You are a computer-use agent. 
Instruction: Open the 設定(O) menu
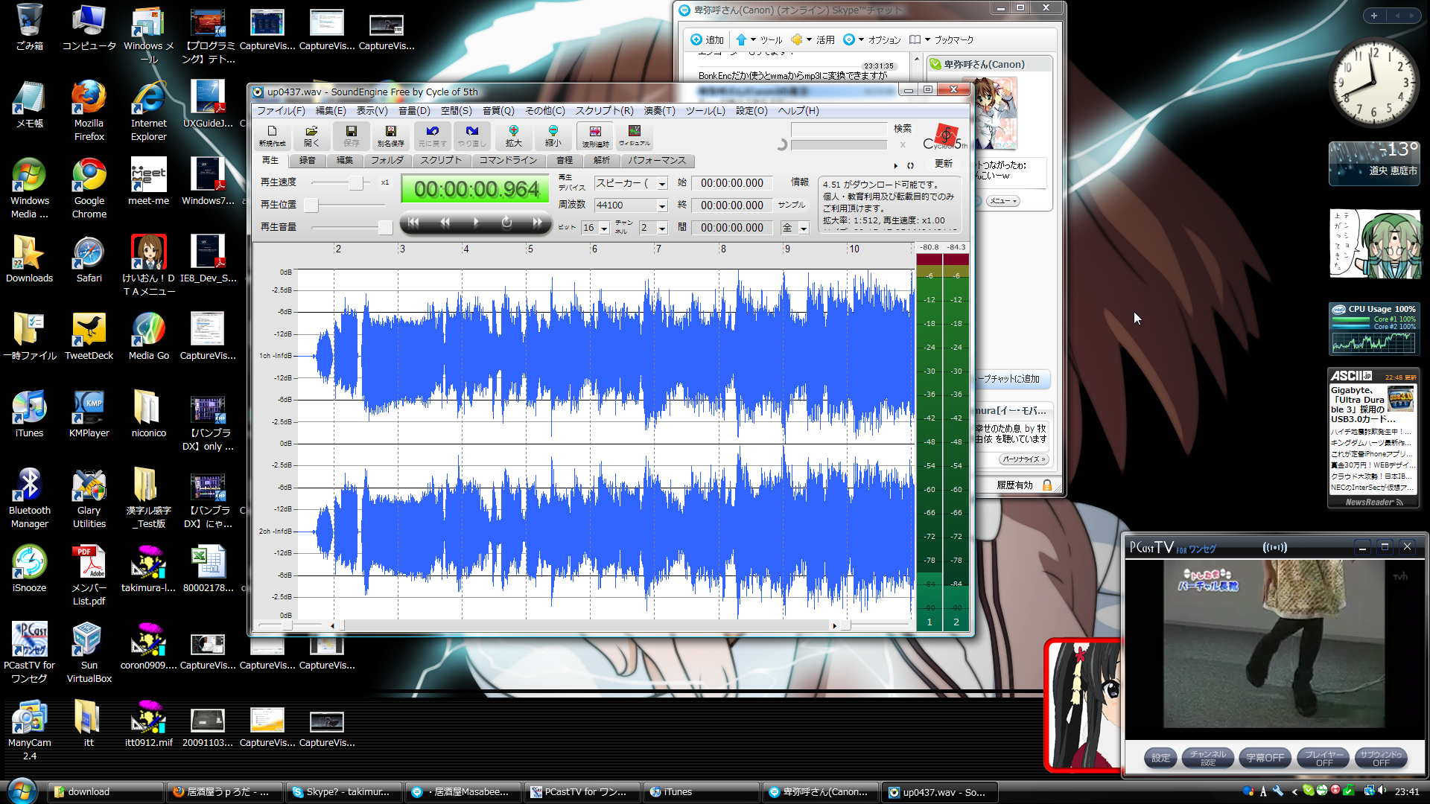coord(751,111)
